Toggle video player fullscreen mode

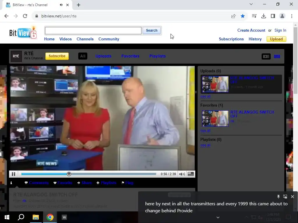(191, 174)
